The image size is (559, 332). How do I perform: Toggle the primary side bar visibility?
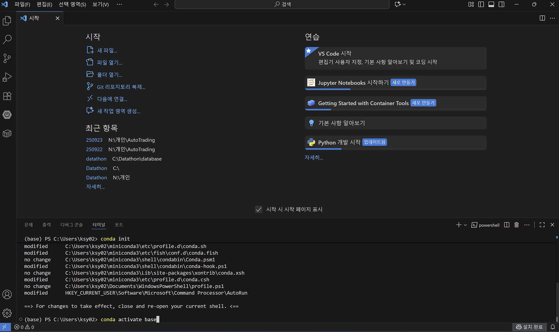click(481, 4)
